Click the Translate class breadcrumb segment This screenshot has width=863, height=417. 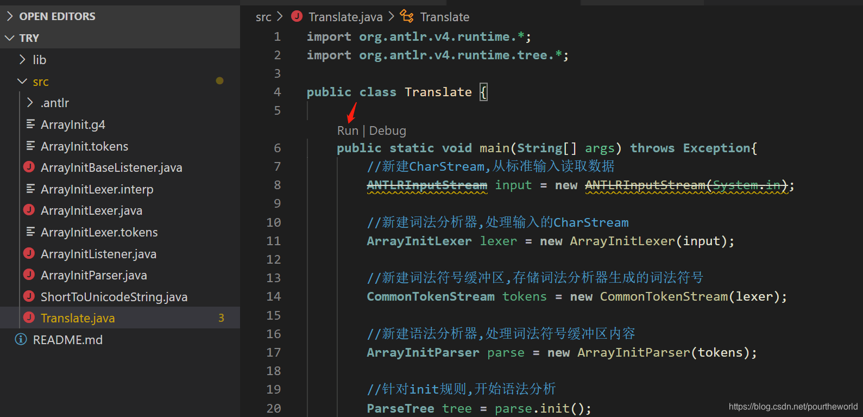tap(445, 17)
